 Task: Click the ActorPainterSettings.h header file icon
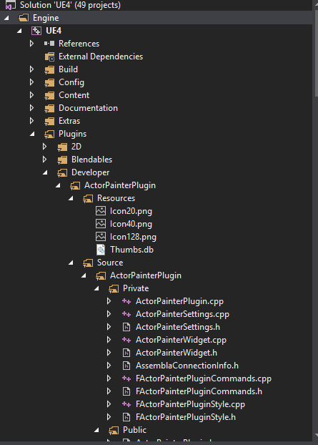pyautogui.click(x=126, y=327)
